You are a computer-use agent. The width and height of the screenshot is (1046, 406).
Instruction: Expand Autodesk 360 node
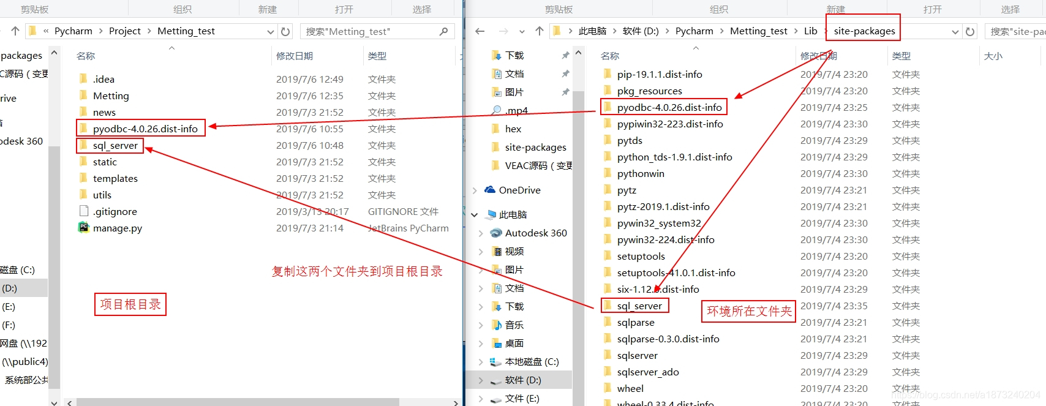[481, 233]
